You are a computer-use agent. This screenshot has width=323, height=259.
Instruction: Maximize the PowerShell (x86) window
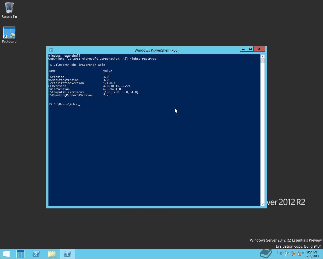(x=250, y=49)
